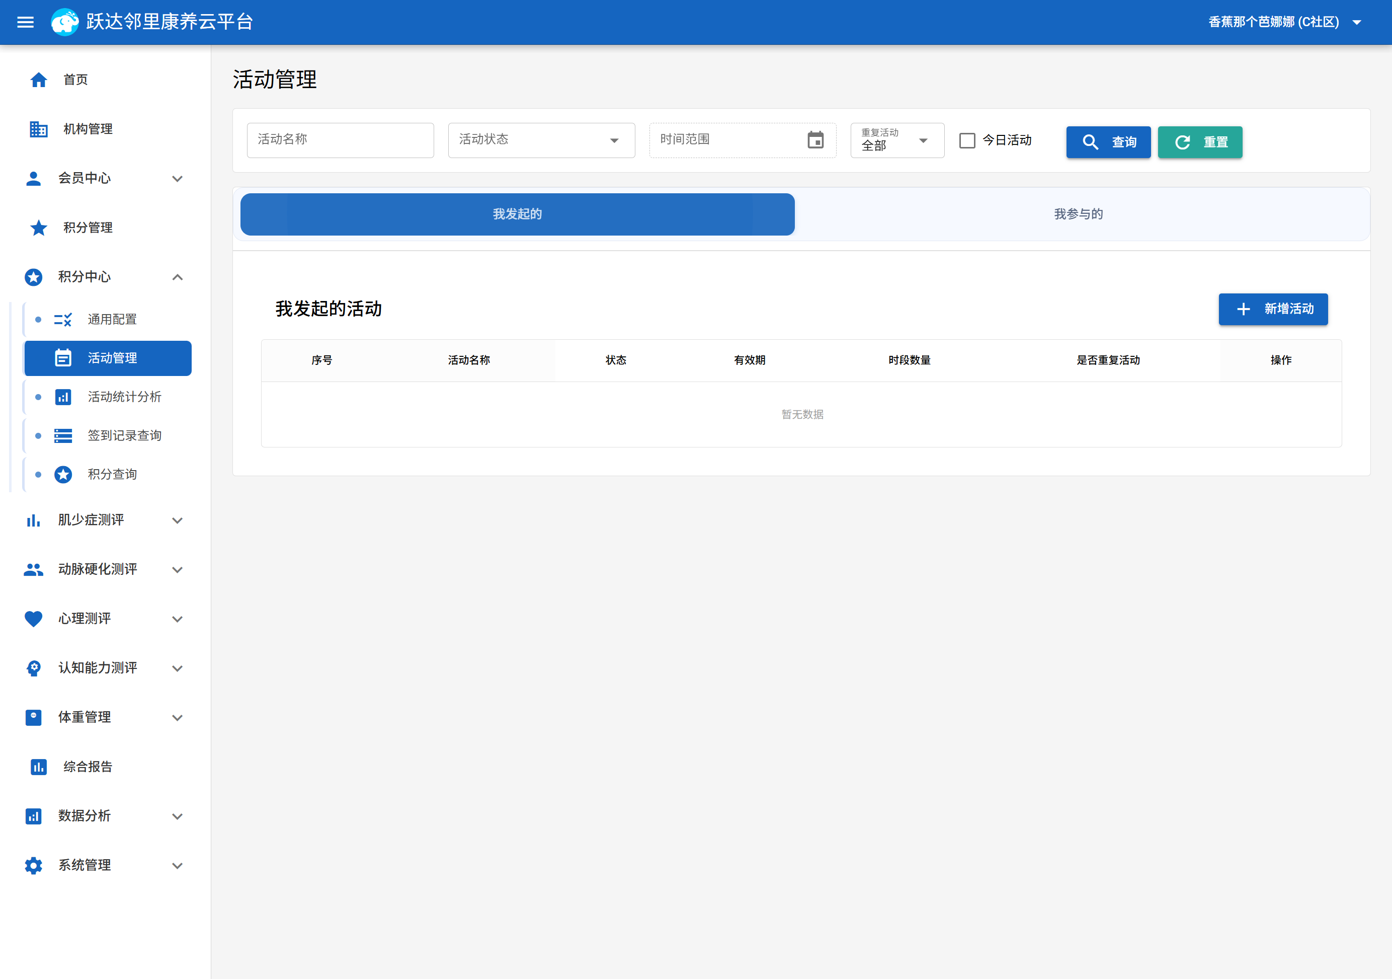This screenshot has width=1392, height=979.
Task: Click the 时段数量 column header
Action: point(910,360)
